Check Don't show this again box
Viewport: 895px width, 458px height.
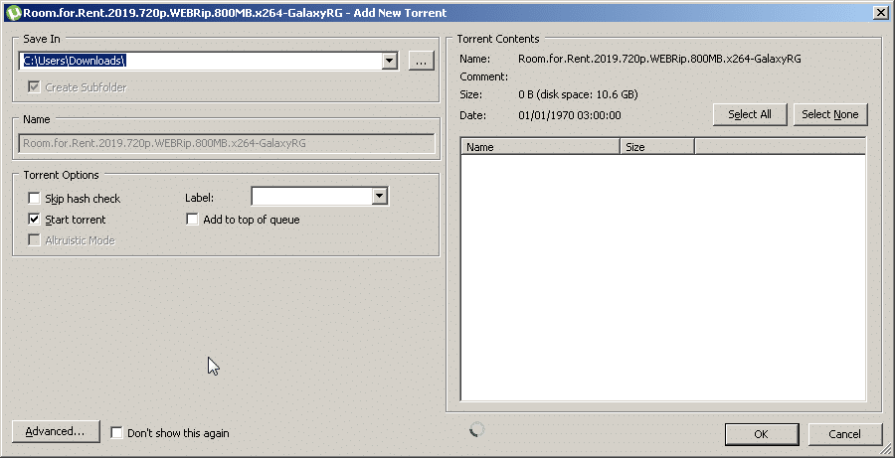coord(116,433)
